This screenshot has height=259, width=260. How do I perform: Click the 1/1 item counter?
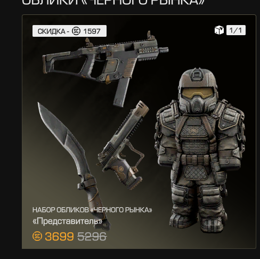point(236,30)
